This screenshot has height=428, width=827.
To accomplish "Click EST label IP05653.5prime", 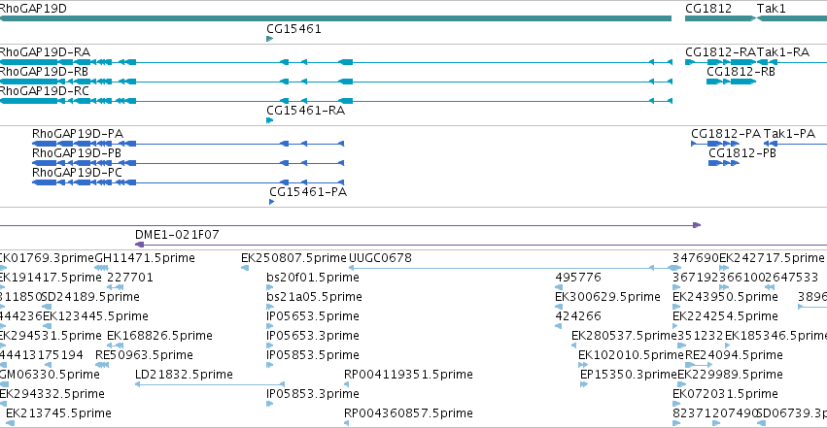I will click(x=313, y=315).
